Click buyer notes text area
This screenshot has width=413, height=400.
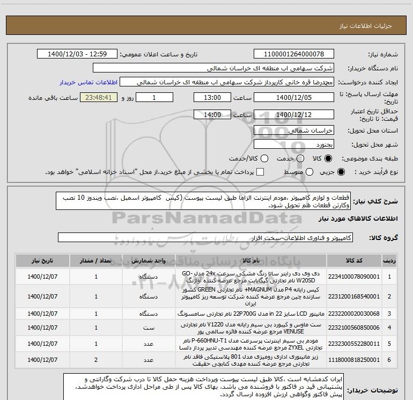point(203,387)
